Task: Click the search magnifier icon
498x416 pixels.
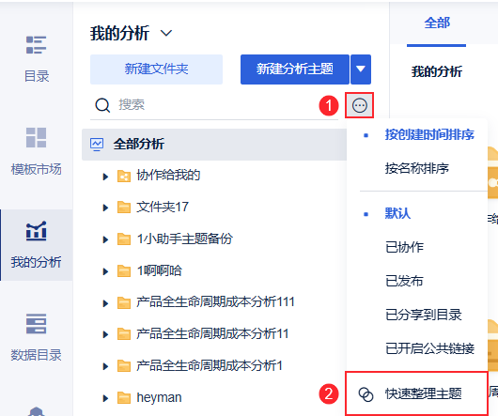Action: pyautogui.click(x=102, y=105)
